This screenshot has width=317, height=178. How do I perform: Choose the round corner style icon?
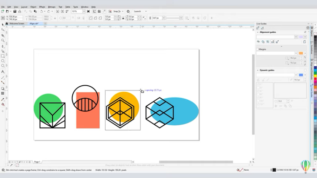pyautogui.click(x=91, y=18)
